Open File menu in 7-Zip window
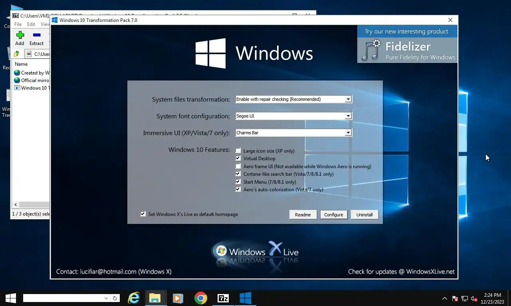Image resolution: width=511 pixels, height=306 pixels. 18,24
